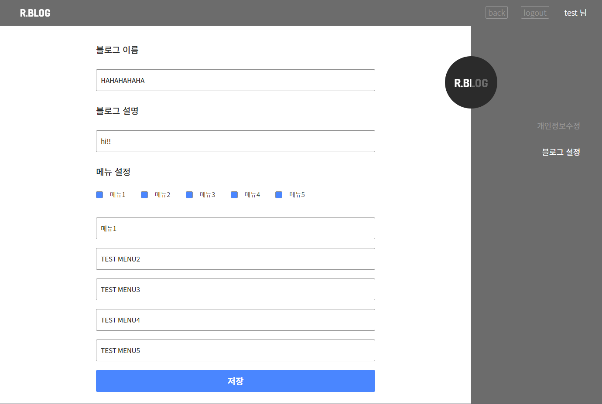Click the blog description field containing hi!!
The height and width of the screenshot is (404, 602).
tap(236, 141)
